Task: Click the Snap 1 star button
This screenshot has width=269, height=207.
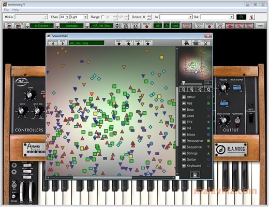Action: 119,43
